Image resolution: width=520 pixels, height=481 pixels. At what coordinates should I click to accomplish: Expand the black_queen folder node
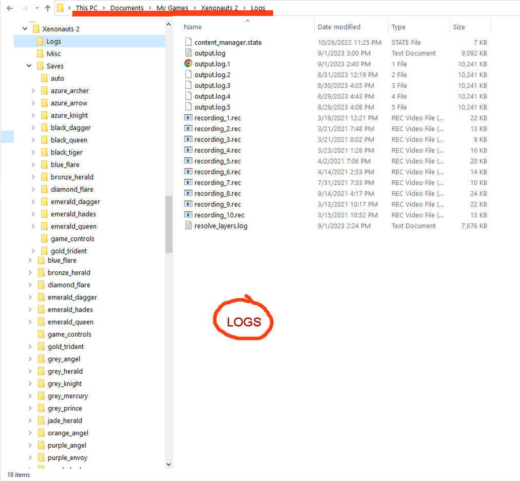coord(33,140)
